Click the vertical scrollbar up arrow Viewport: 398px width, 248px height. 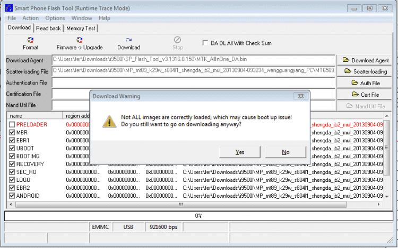386,116
